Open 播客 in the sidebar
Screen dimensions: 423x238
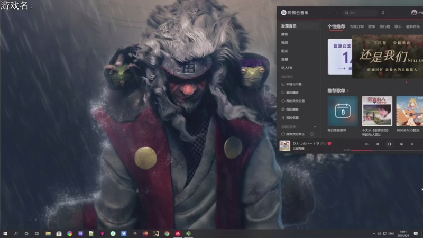(x=284, y=34)
